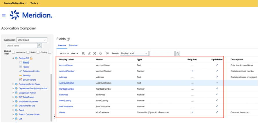Click the fields search magnifier button
Viewport: 258px width, 123px height.
178,53
